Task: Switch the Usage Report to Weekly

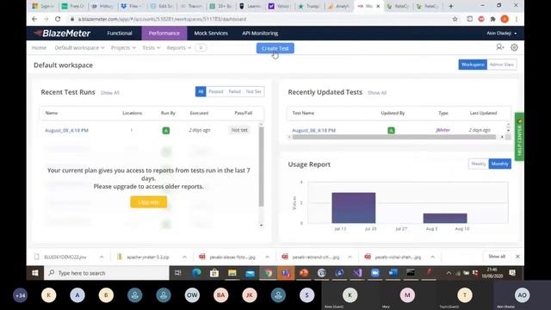Action: pyautogui.click(x=479, y=164)
